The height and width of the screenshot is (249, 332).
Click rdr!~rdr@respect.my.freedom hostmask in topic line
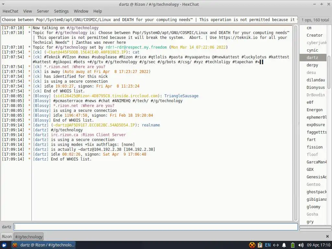[x=136, y=47]
